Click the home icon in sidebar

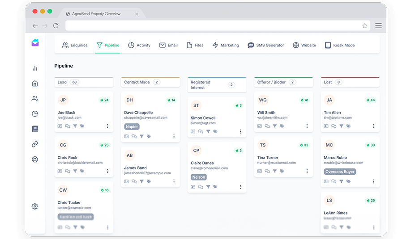click(x=35, y=84)
